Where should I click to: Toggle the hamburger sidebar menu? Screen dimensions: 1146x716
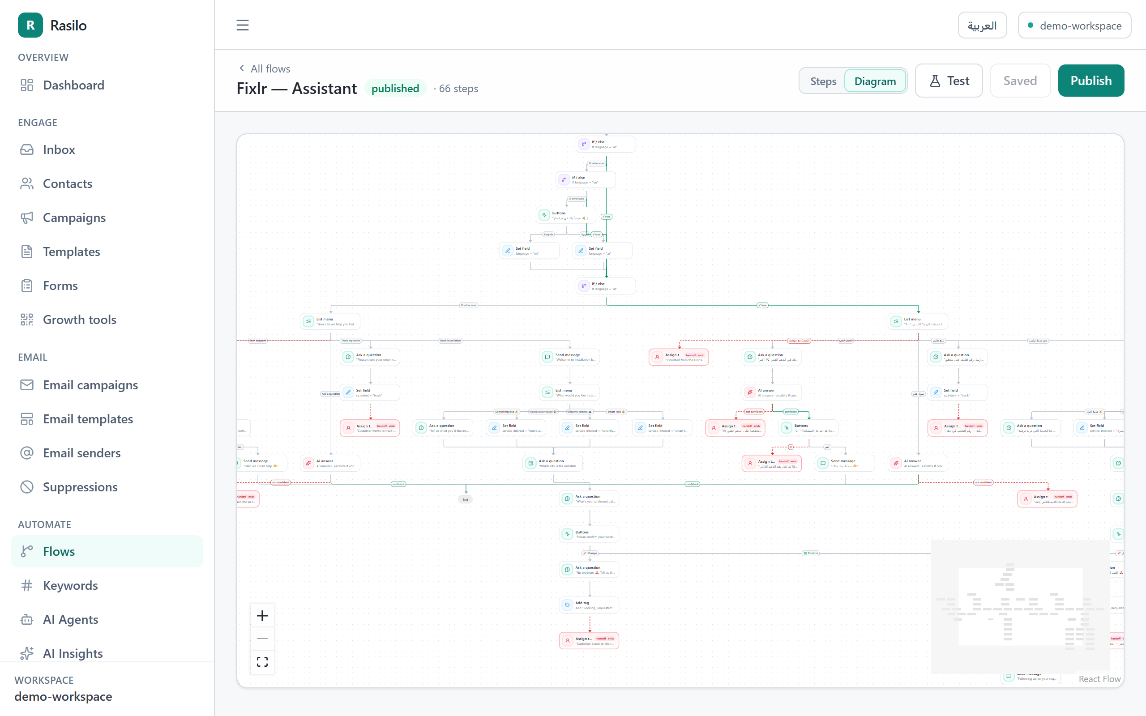(243, 25)
